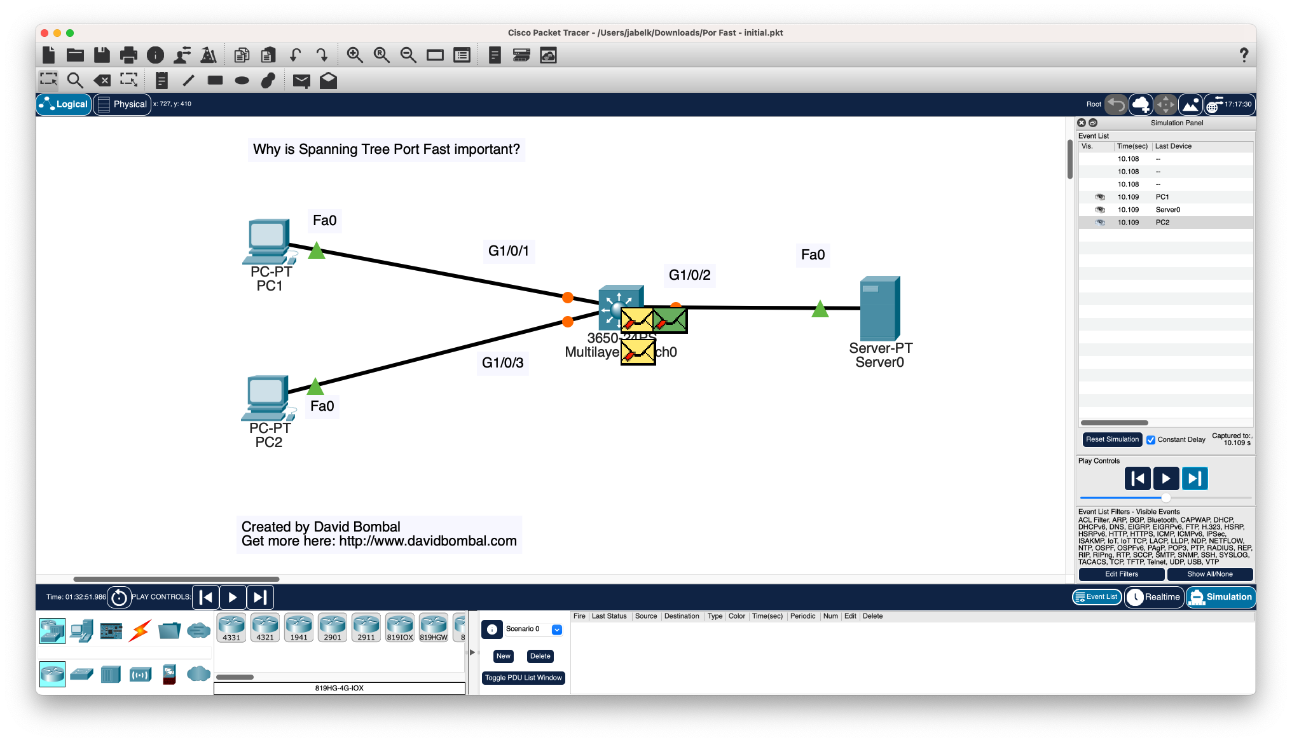Click the Time(sec) event list header
This screenshot has width=1292, height=742.
1132,146
